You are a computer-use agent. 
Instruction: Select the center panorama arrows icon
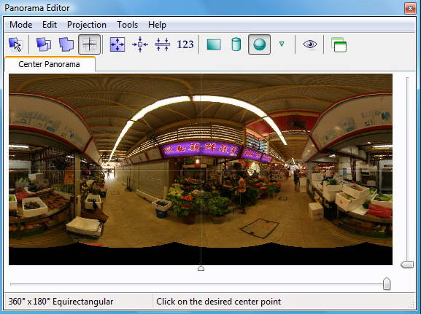(140, 44)
